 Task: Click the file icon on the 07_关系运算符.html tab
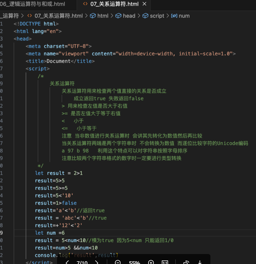click(x=85, y=4)
